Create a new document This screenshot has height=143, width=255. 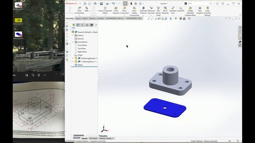pyautogui.click(x=89, y=4)
